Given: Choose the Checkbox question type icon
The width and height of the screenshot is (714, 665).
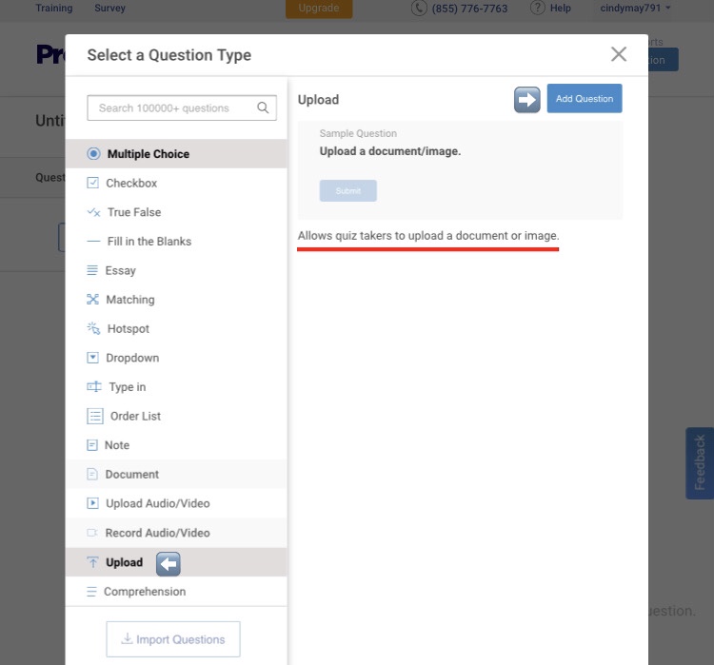Looking at the screenshot, I should tap(92, 183).
